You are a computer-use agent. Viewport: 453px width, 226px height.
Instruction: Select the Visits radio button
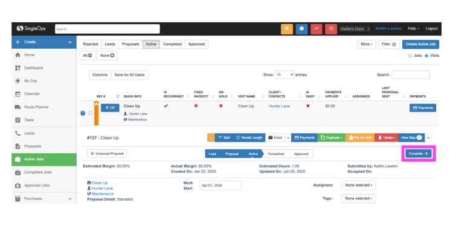point(426,56)
